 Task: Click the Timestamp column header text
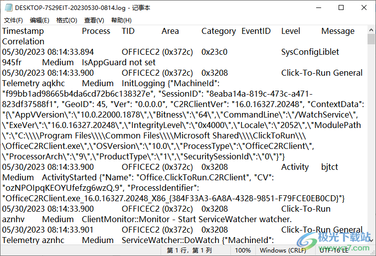click(x=23, y=31)
